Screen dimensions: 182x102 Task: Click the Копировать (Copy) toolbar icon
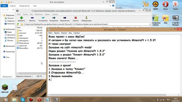[54, 18]
